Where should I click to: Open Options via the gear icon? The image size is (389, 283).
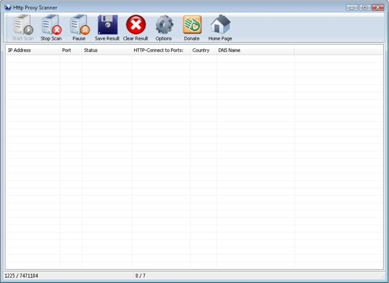click(x=164, y=27)
